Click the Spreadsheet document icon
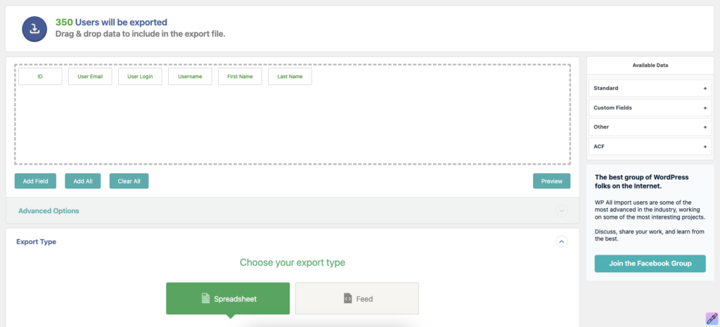720x327 pixels. (206, 299)
